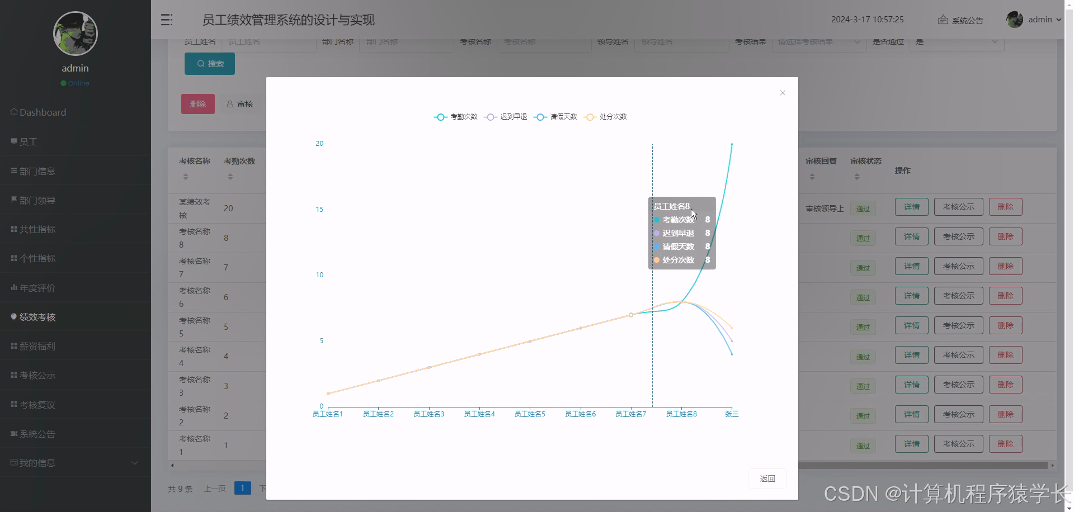
Task: Click 领导姓名 input field
Action: point(681,42)
